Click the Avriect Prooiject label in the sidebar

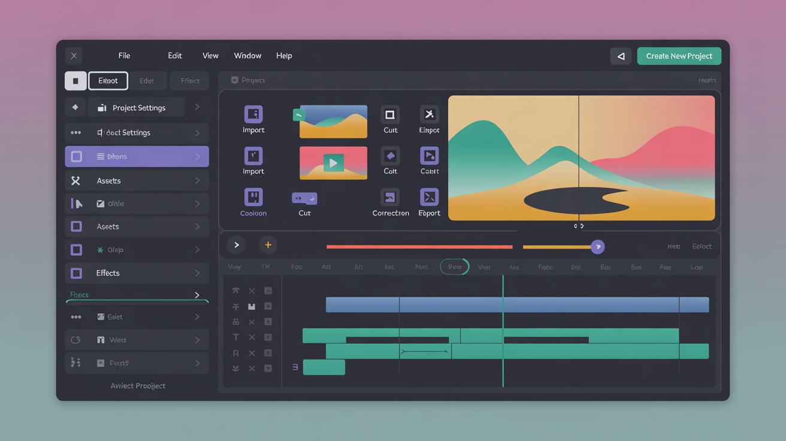pos(138,386)
